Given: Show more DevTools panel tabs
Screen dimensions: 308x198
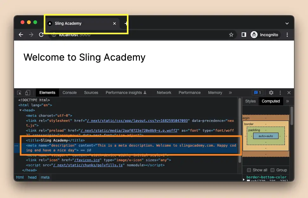Looking at the screenshot, I should click(230, 93).
